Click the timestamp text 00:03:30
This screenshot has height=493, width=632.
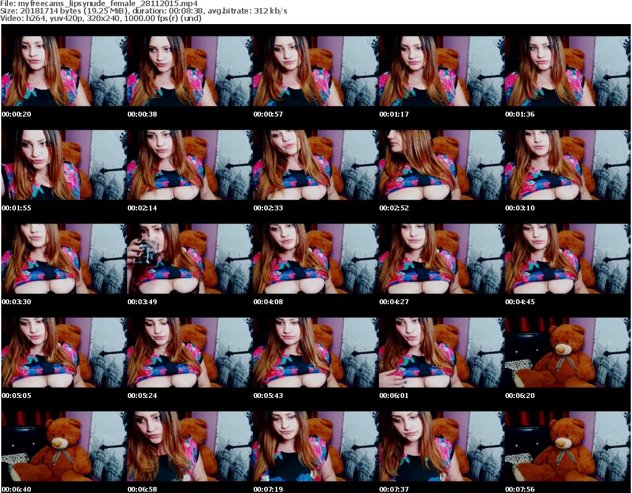tap(17, 302)
